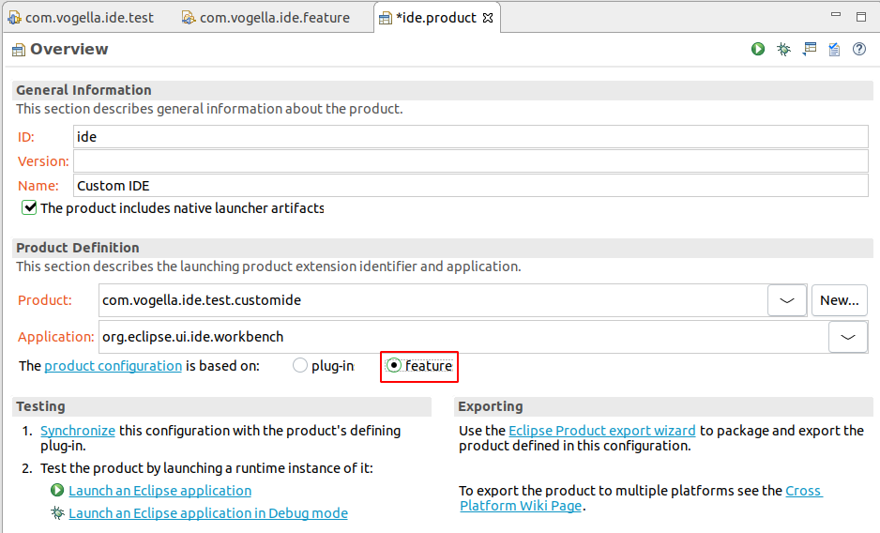Uncheck native launcher artifacts checkbox

[29, 207]
